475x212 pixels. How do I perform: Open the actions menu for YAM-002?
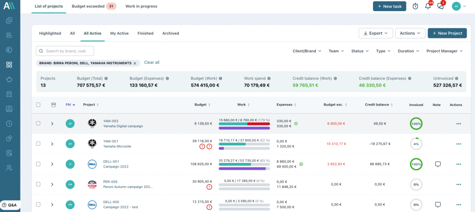(458, 124)
